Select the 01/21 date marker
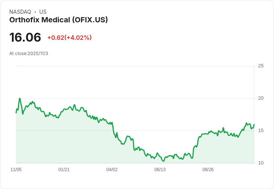The image size is (274, 189). pos(64,170)
